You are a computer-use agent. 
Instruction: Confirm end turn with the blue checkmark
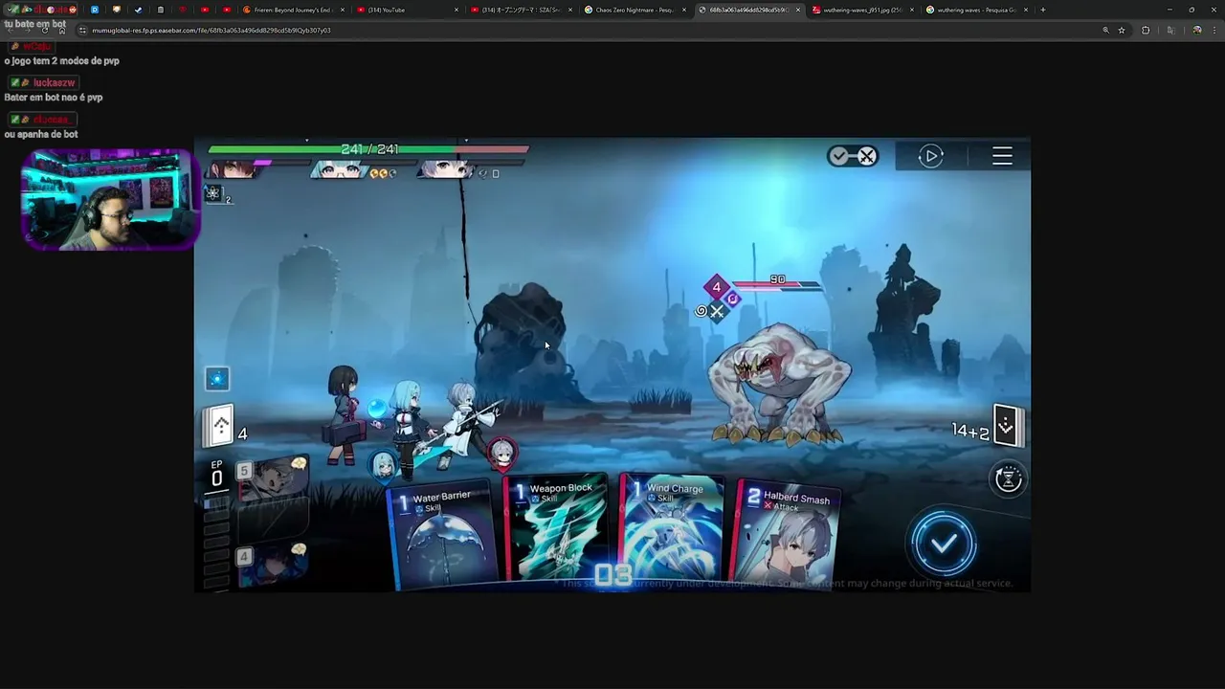click(x=944, y=544)
